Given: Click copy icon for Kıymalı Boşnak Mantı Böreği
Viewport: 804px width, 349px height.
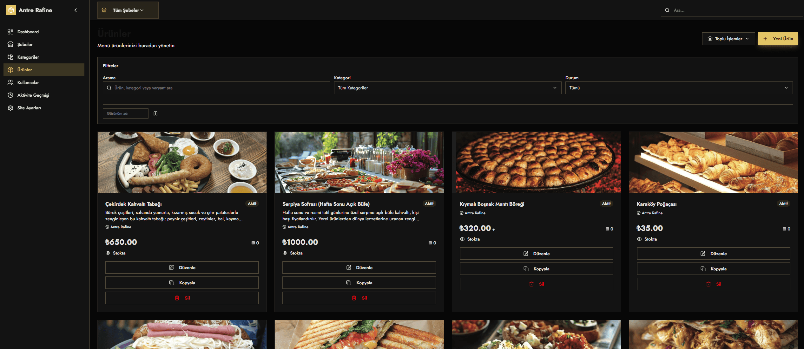Looking at the screenshot, I should (526, 269).
